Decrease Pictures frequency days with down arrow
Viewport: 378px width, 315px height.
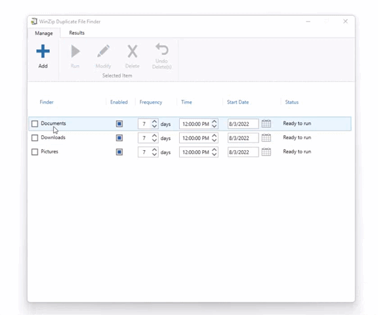tap(154, 154)
